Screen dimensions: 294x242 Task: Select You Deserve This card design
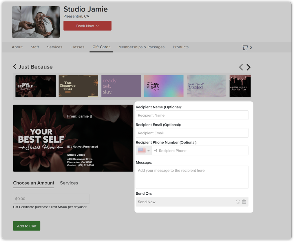78,86
